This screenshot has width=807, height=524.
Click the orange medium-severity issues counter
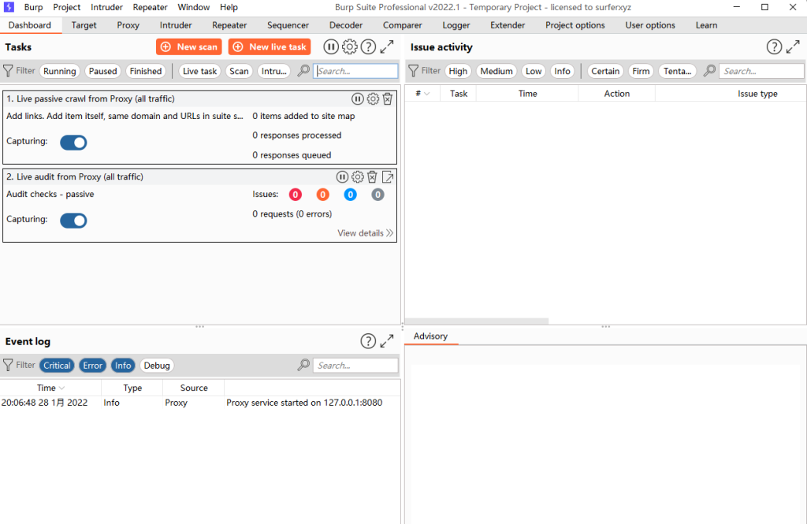tap(322, 195)
